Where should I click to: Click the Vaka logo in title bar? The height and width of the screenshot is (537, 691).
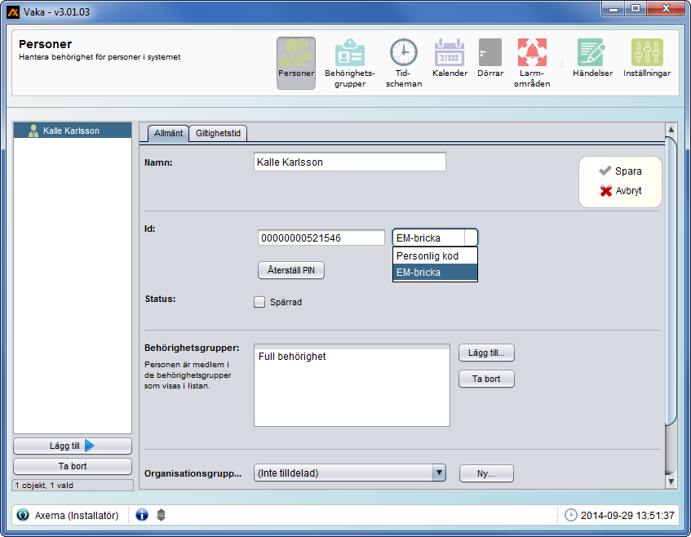click(13, 12)
